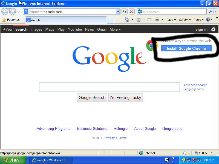Open Google.co.id link
Viewport: 219px width, 164px height.
(x=172, y=128)
